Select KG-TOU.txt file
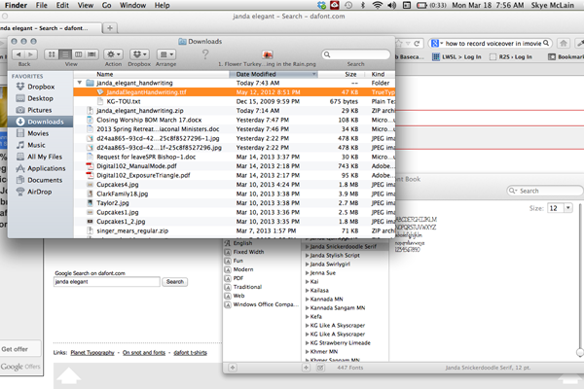The image size is (584, 389). coord(234,101)
